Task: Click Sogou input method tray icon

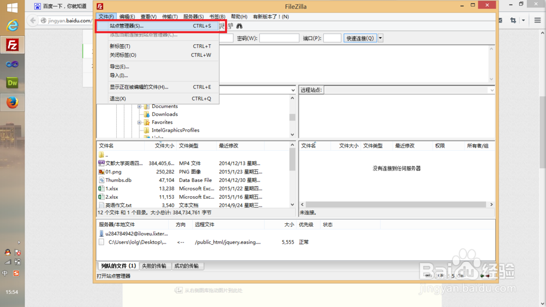Action: [x=16, y=274]
